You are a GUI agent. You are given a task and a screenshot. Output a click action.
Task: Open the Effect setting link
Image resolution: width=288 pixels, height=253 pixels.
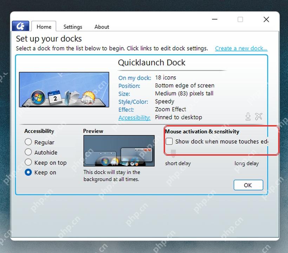tap(126, 110)
